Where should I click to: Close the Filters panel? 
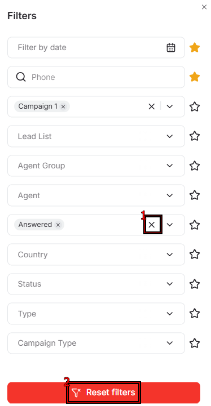tap(204, 7)
